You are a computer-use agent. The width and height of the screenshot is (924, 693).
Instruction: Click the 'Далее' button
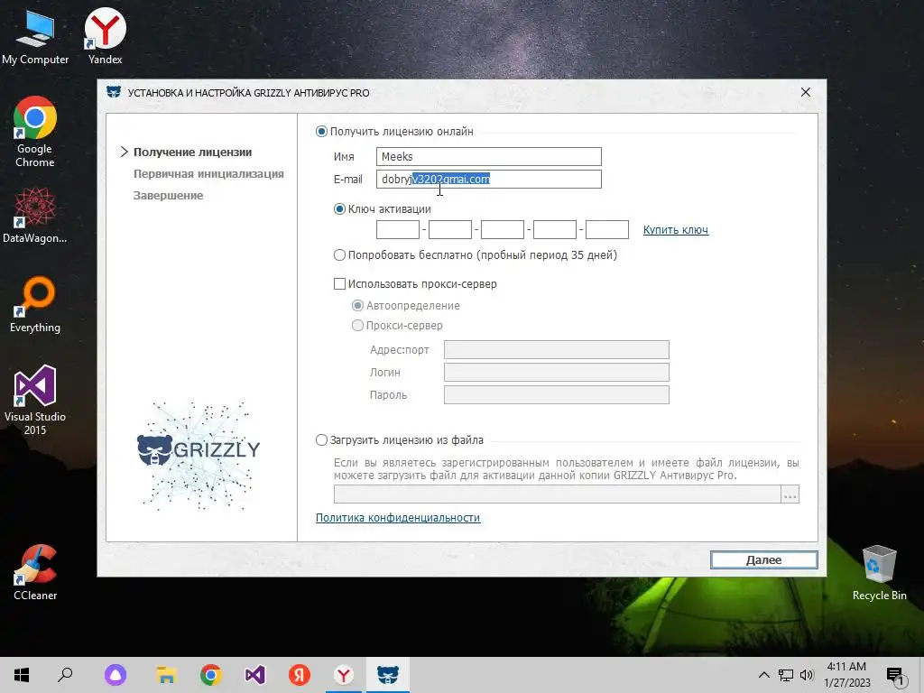click(763, 559)
